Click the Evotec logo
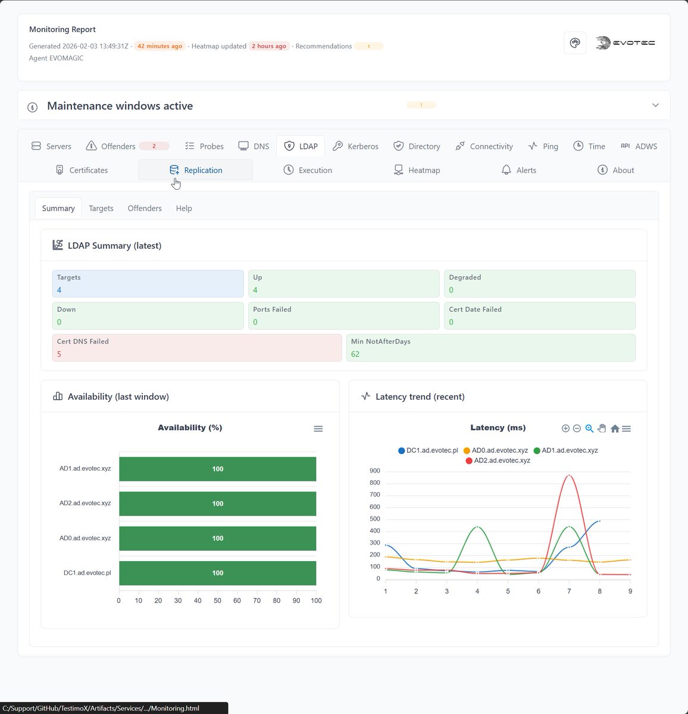The height and width of the screenshot is (714, 688). (x=625, y=43)
